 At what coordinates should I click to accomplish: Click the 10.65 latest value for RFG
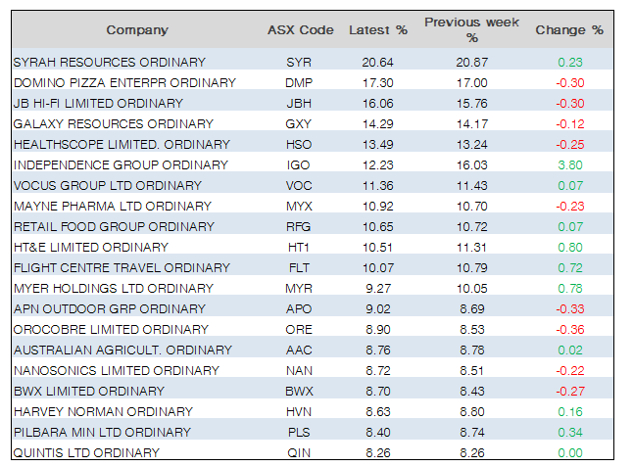pyautogui.click(x=377, y=226)
